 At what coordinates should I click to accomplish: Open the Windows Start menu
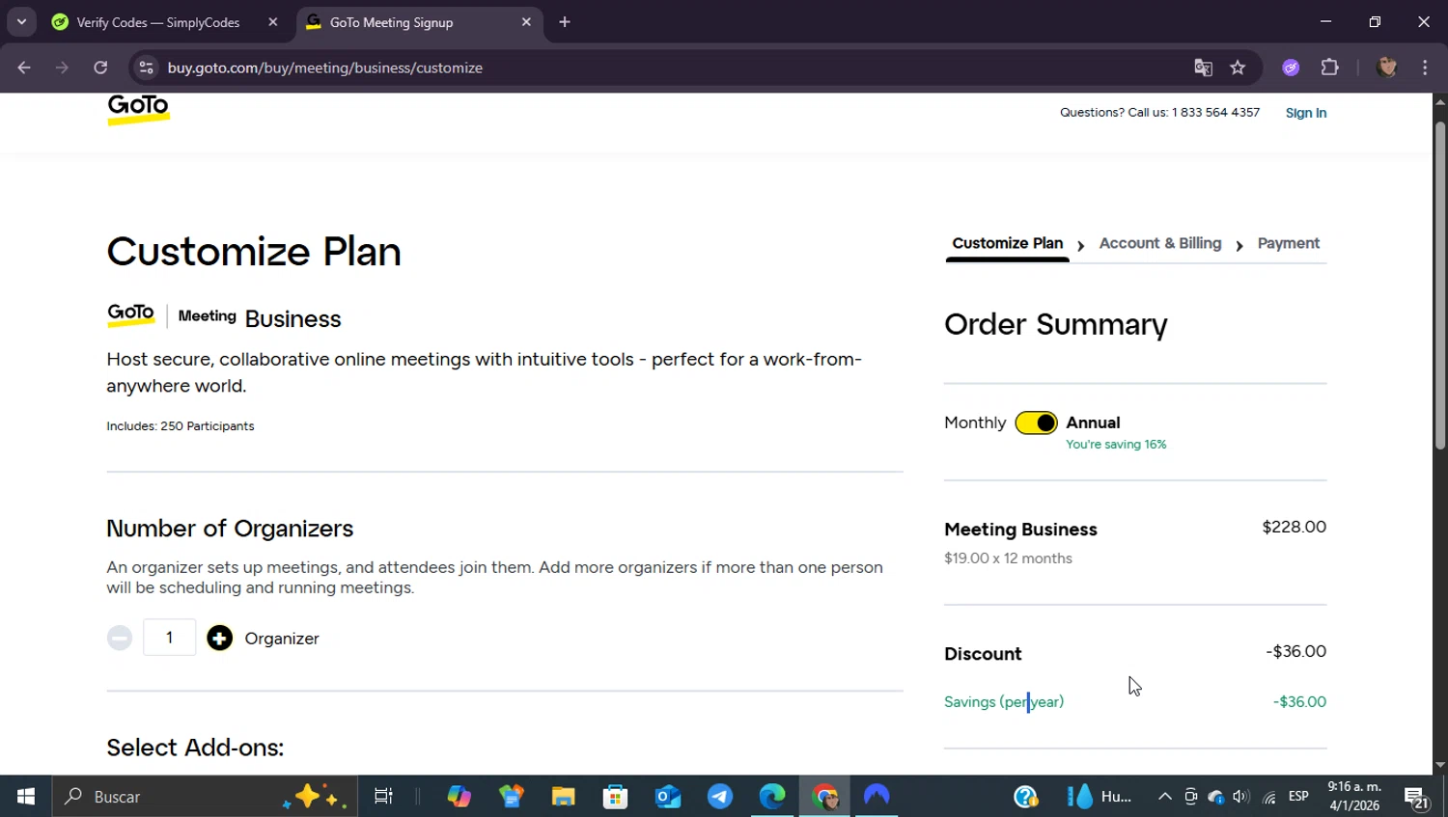pos(26,797)
